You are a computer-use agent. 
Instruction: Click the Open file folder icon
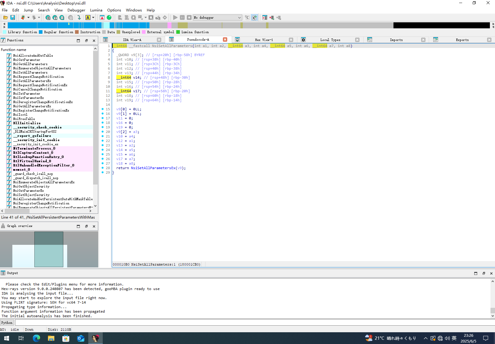point(5,17)
